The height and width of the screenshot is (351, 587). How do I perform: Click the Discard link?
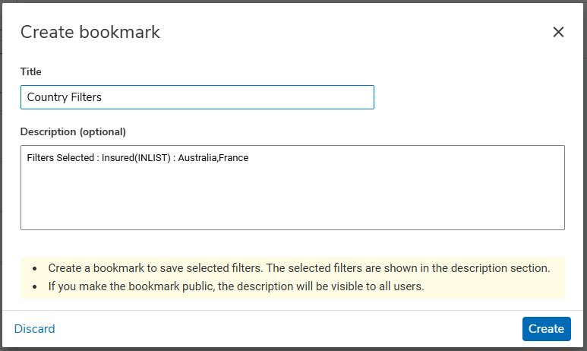coord(35,329)
